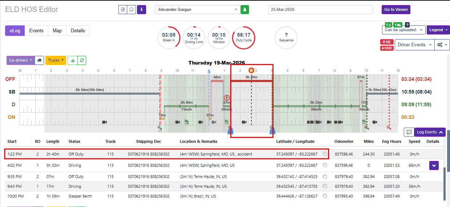Switch to the eLog tab
Image resolution: width=450 pixels, height=207 pixels.
click(x=15, y=31)
